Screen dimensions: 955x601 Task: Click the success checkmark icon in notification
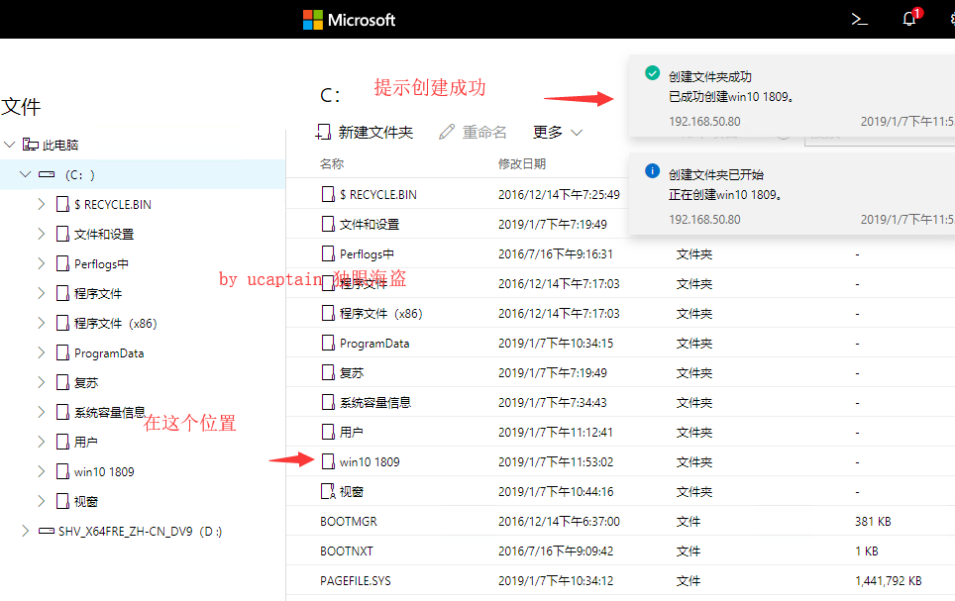pos(652,73)
